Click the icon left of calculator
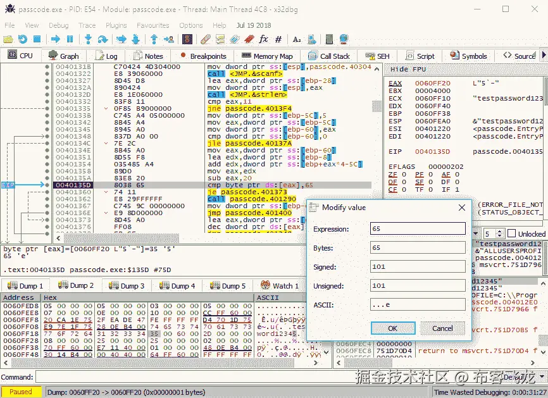 [312, 39]
